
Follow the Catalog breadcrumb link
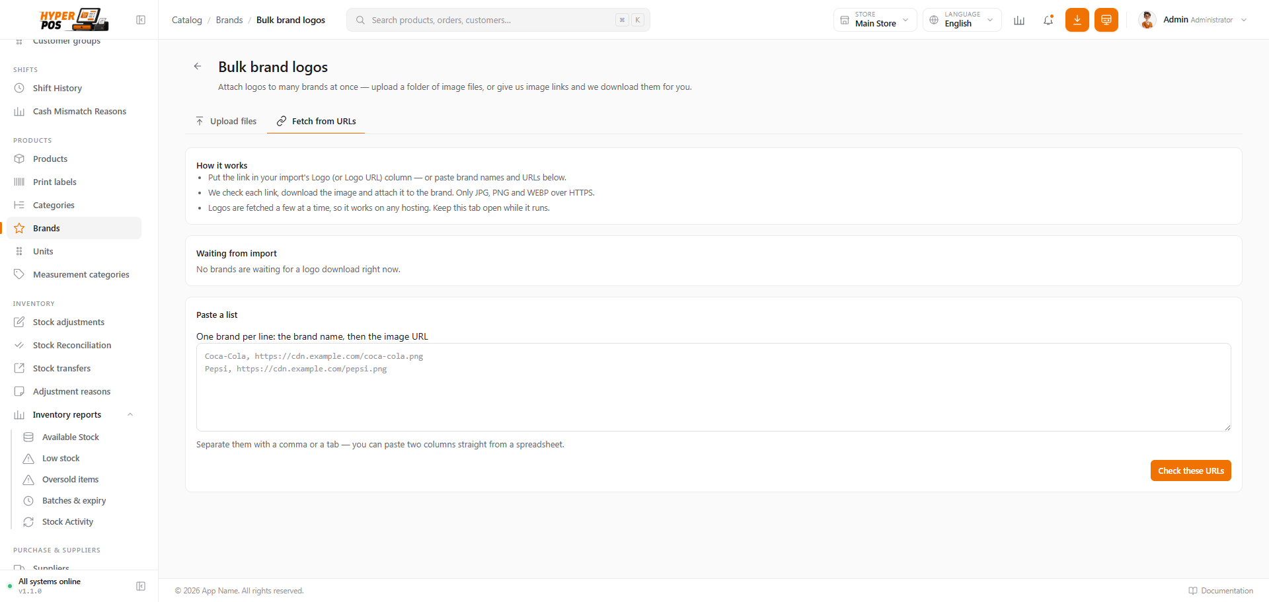pos(187,20)
